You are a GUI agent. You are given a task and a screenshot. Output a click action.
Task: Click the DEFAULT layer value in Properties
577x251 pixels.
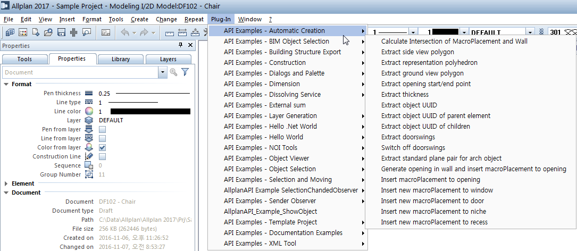click(111, 120)
